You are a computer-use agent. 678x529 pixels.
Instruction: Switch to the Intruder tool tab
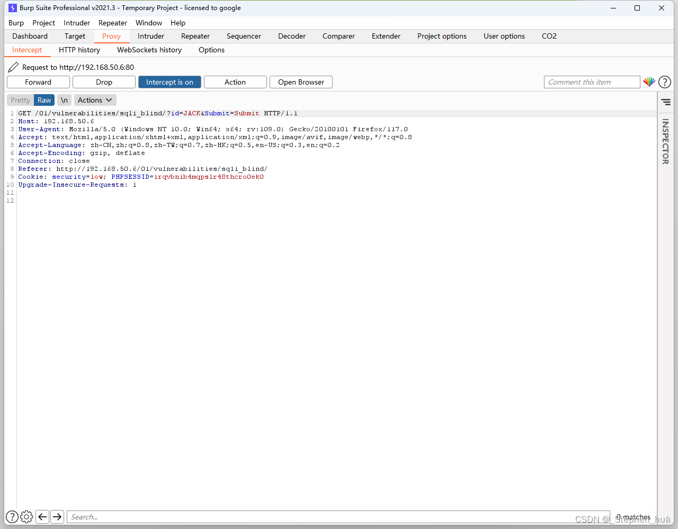(x=151, y=36)
